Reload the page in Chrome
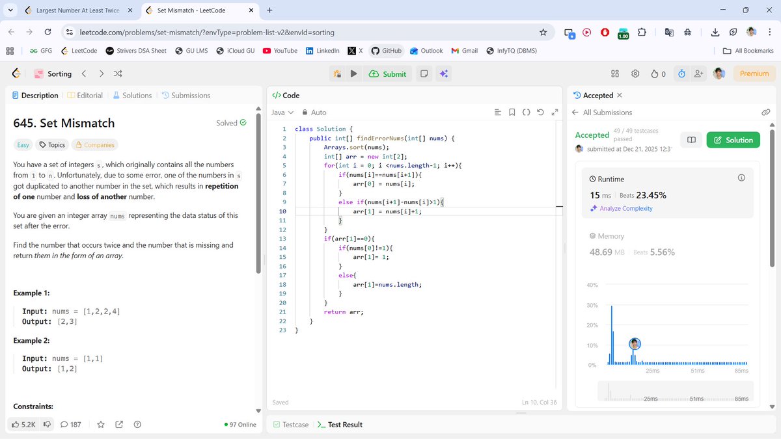 tap(48, 32)
